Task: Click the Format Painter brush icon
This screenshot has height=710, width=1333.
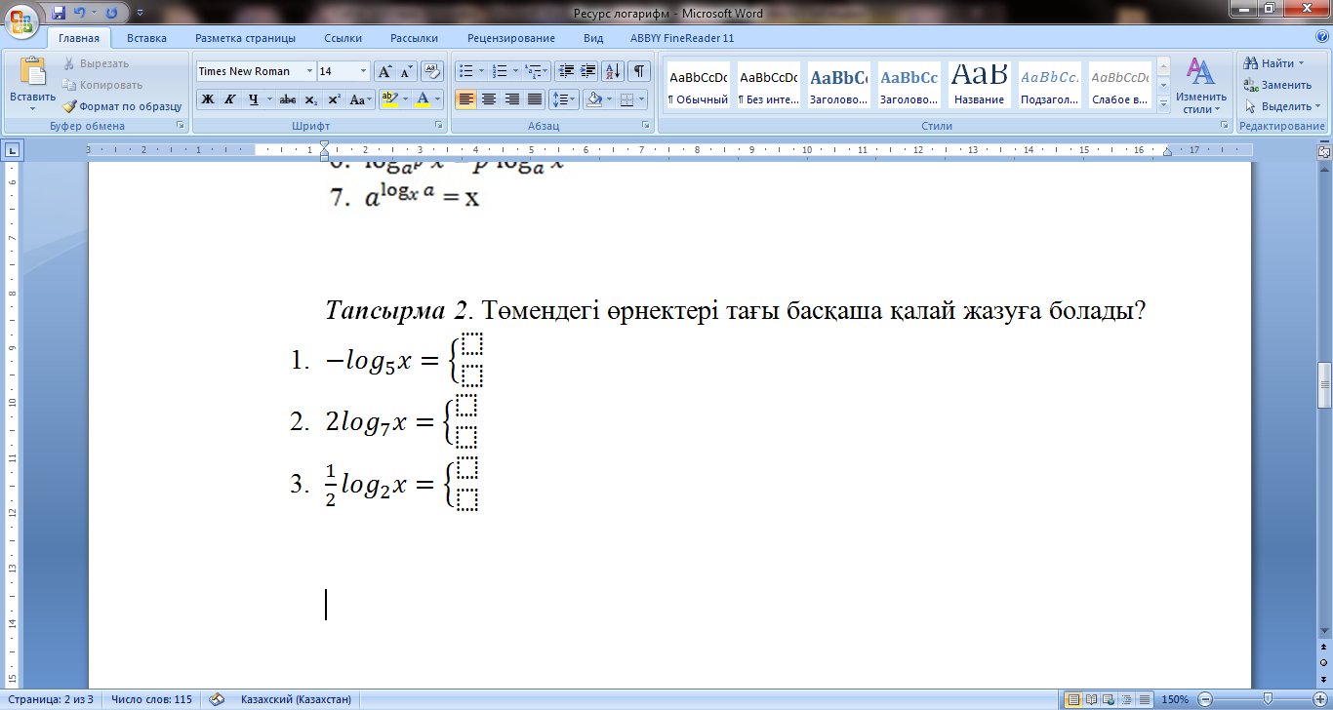Action: point(70,106)
